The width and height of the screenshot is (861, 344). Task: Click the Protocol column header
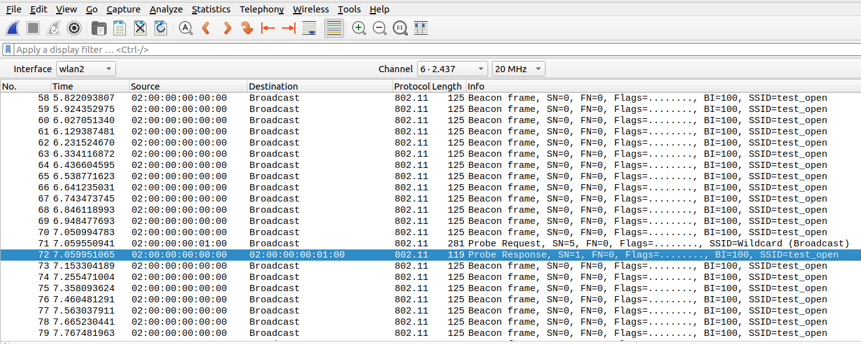point(410,86)
